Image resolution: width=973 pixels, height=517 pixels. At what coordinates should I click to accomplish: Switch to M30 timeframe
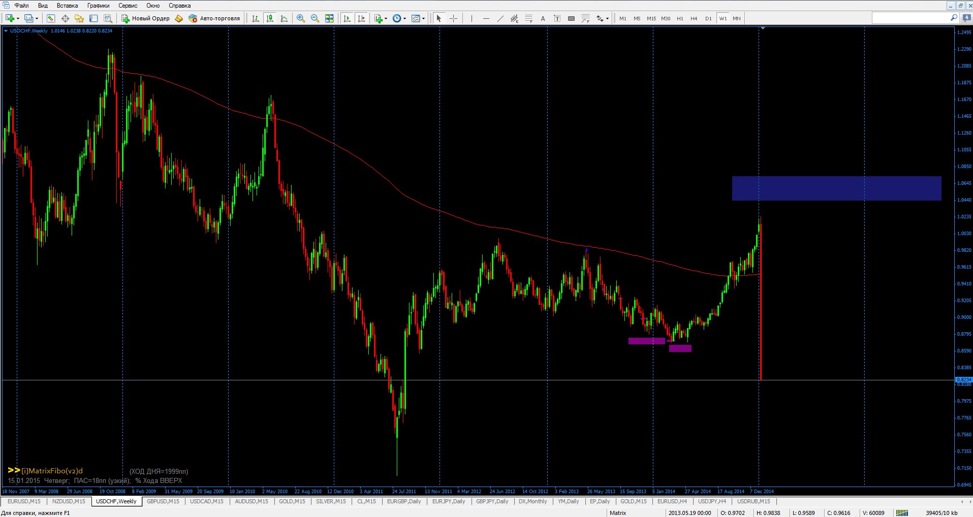point(666,18)
